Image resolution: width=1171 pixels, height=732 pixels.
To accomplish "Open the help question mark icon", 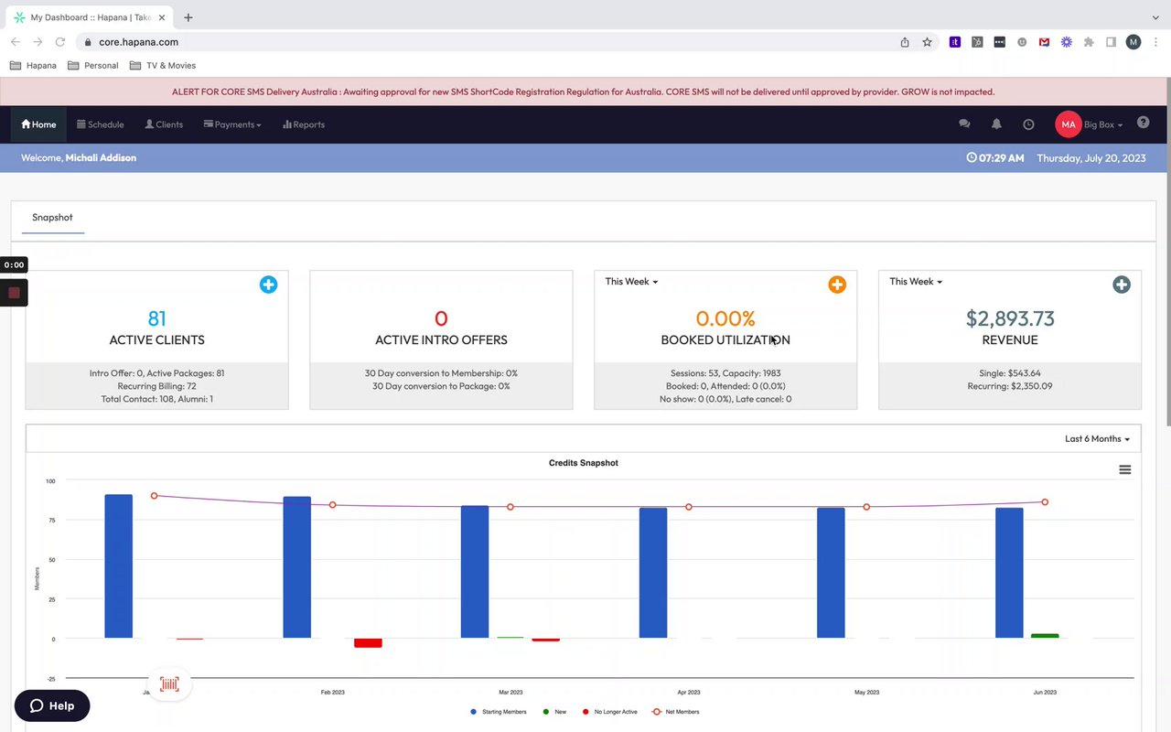I will pos(1143,123).
